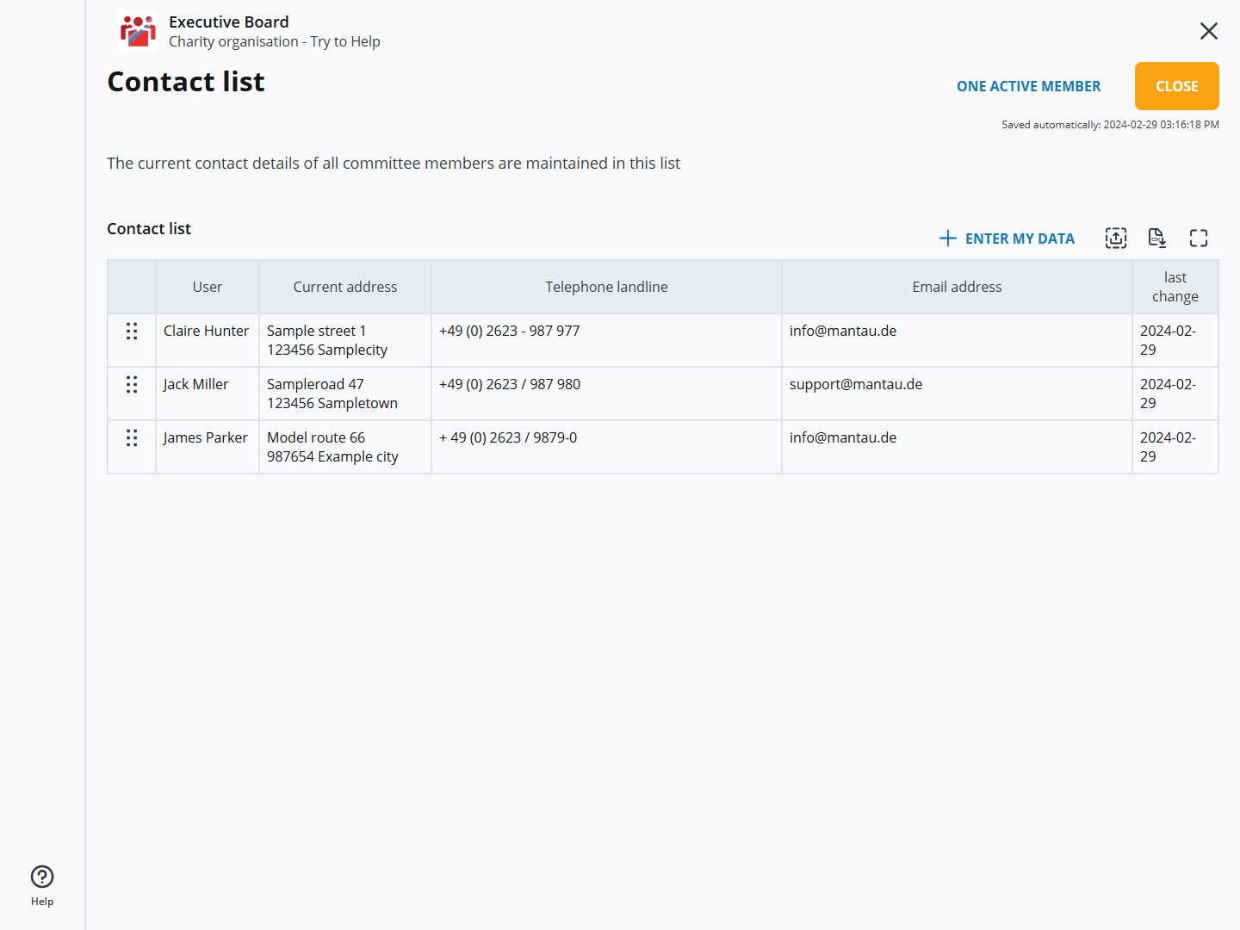Click the Executive Board logo icon
This screenshot has width=1240, height=930.
[x=138, y=31]
